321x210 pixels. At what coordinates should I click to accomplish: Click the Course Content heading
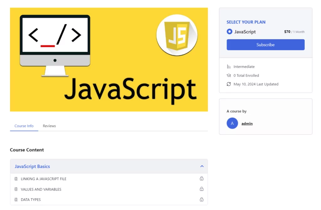click(27, 150)
